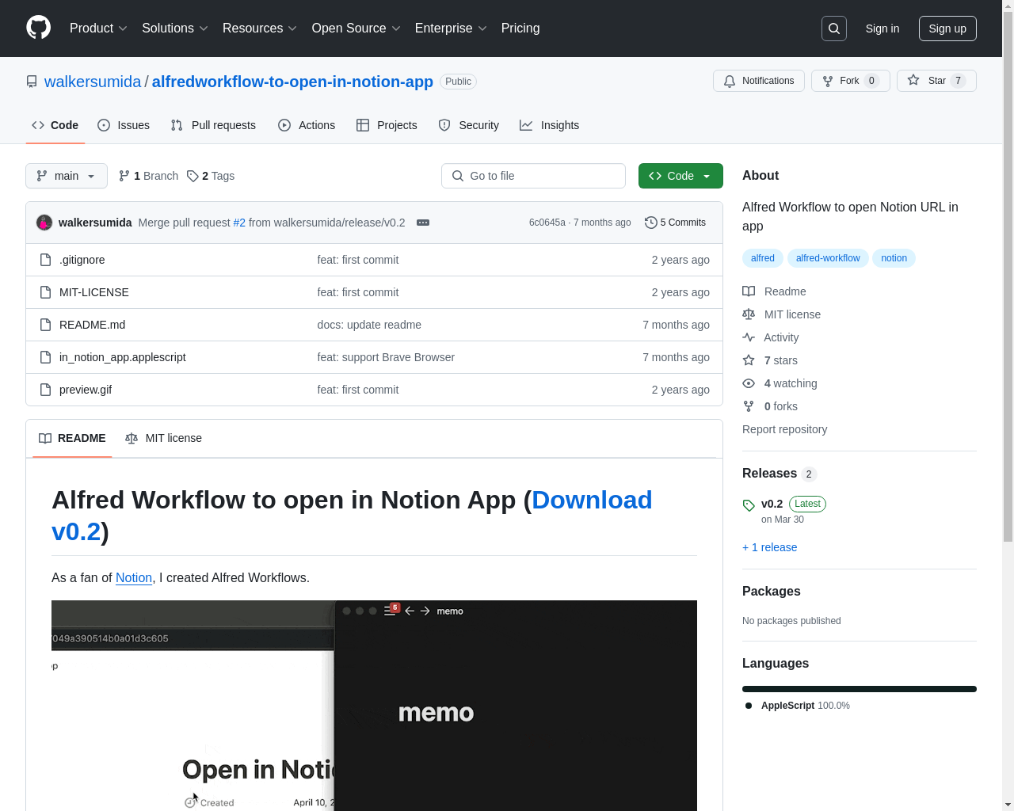Switch to the Actions tab

307,125
